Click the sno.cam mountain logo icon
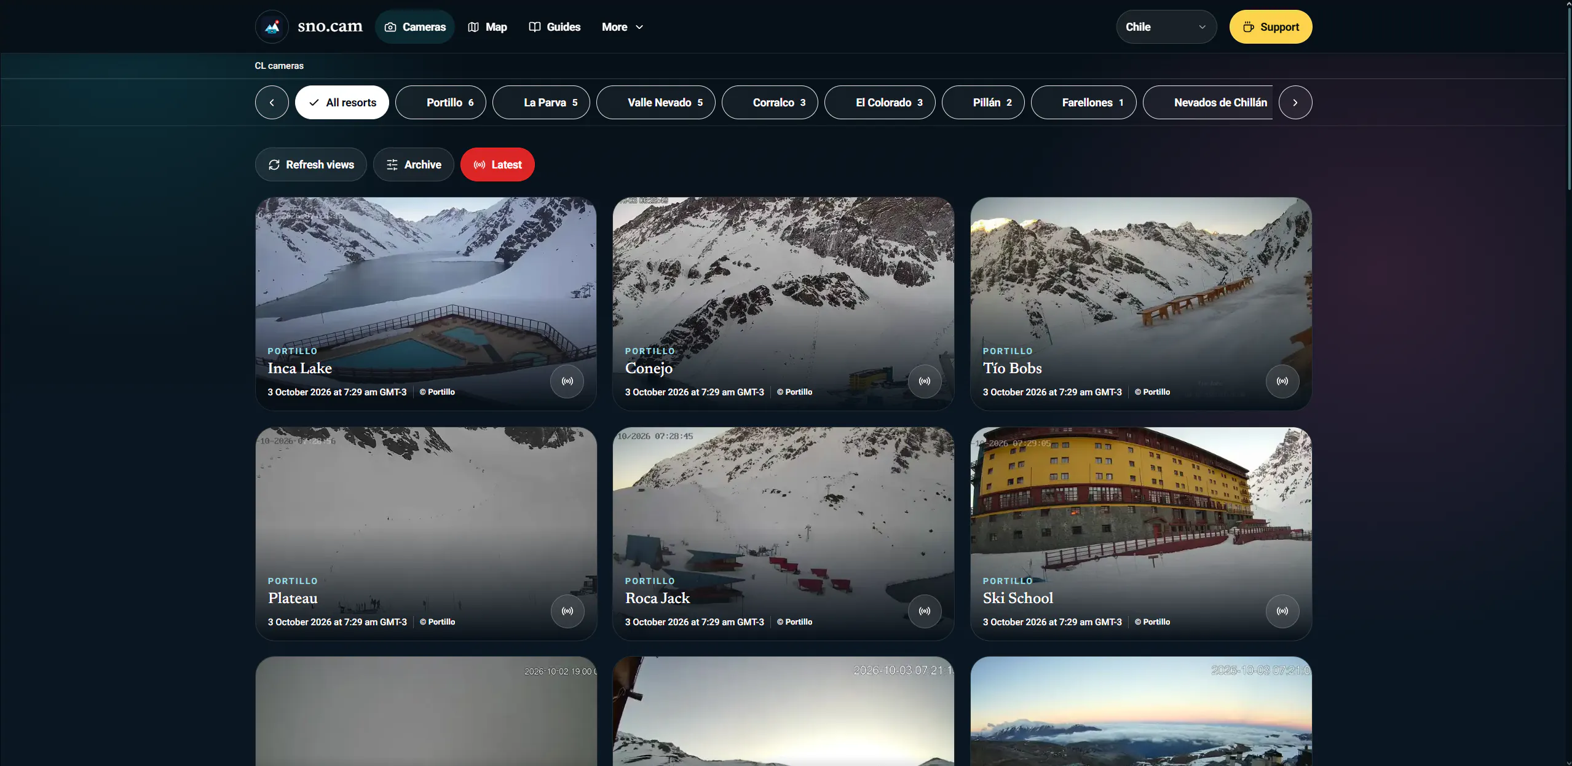Screen dimensions: 1572x766 pos(272,27)
